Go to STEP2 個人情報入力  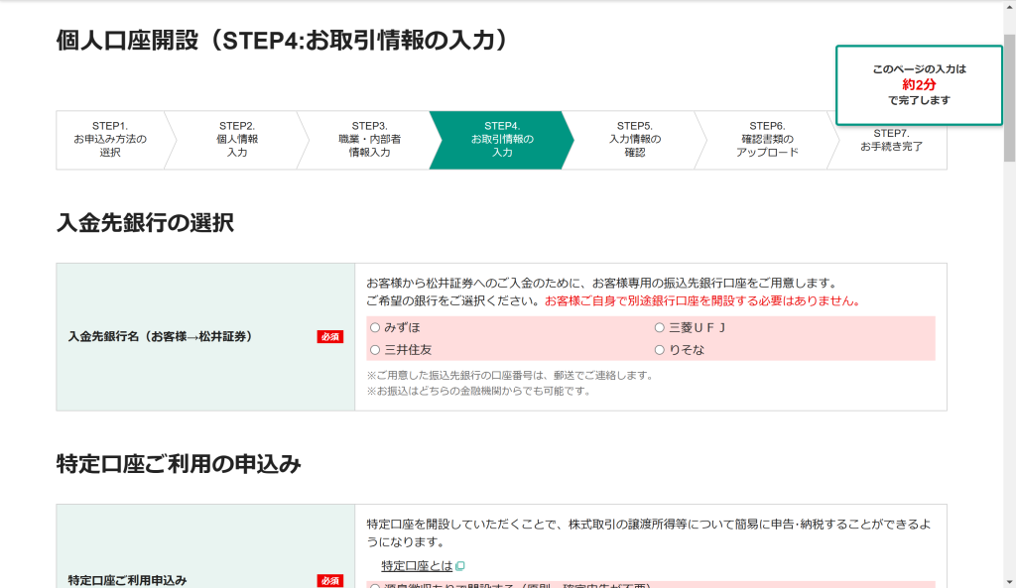click(x=236, y=140)
